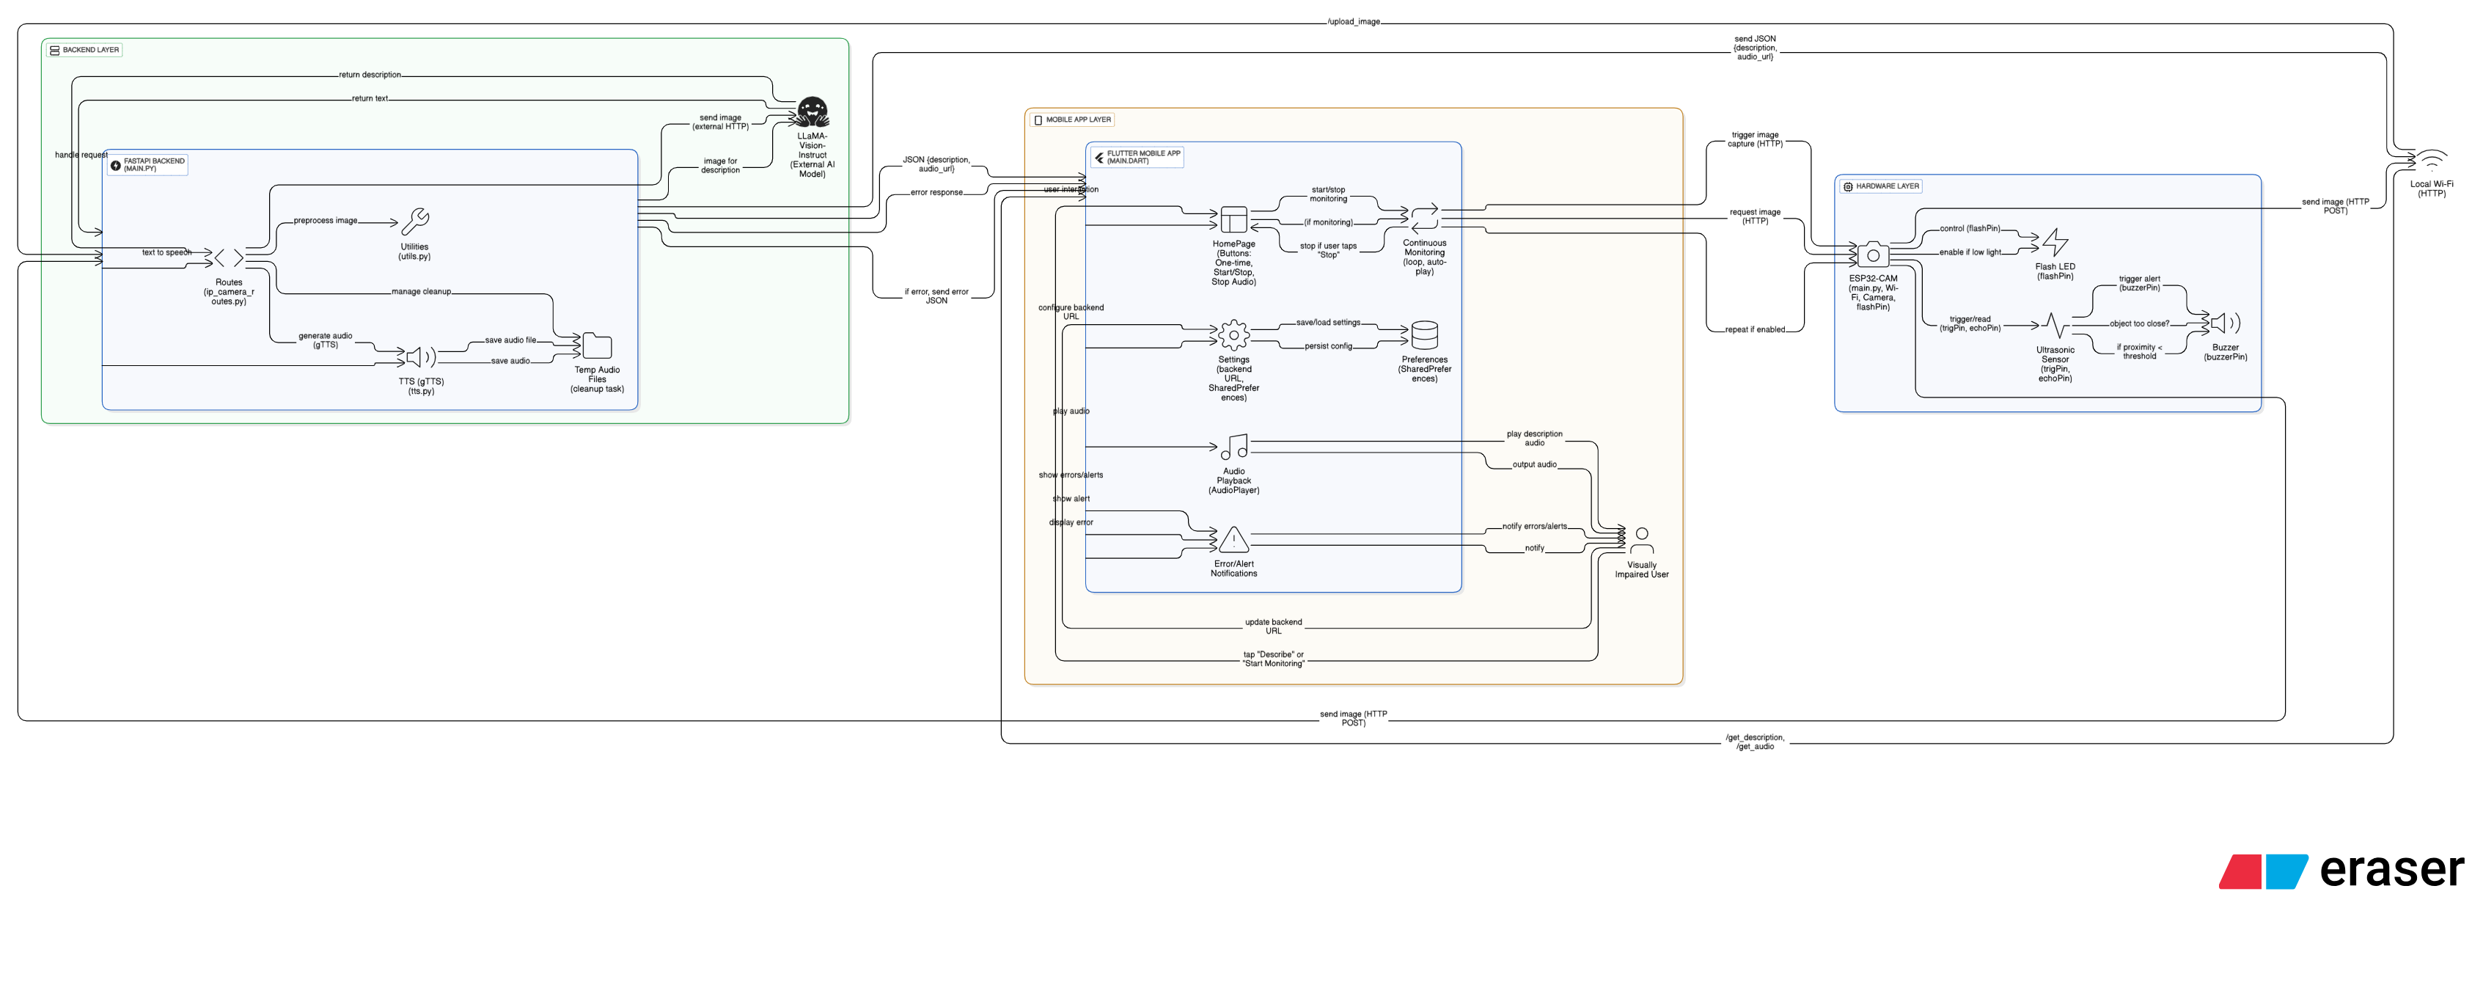The height and width of the screenshot is (996, 2472).
Task: Select the Visually Impaired User icon
Action: tap(1641, 541)
